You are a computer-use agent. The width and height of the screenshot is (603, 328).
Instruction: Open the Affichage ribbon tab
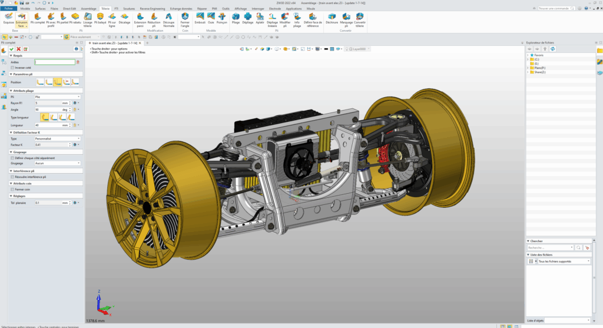[241, 8]
